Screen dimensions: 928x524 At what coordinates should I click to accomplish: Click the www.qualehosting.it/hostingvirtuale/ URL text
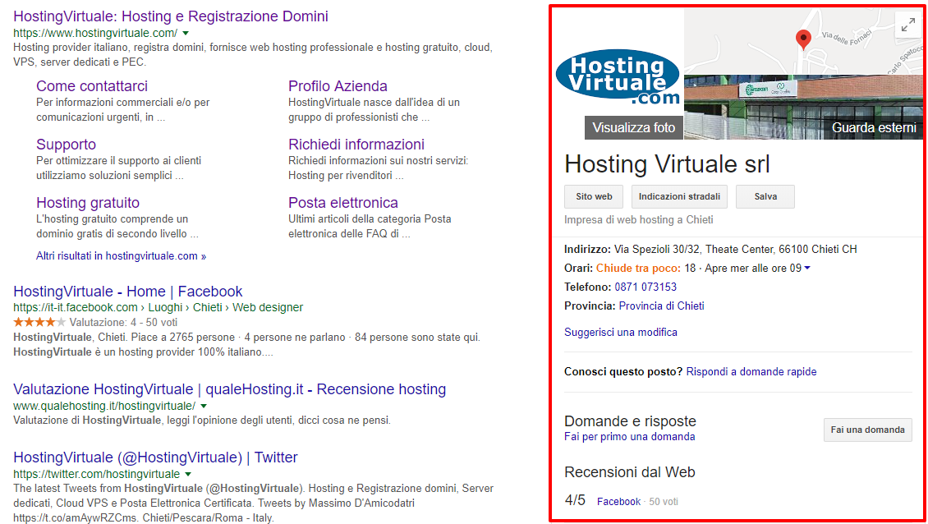104,407
